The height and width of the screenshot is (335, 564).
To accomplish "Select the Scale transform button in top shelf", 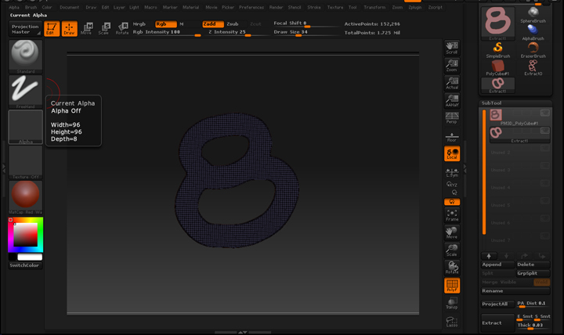I will point(104,29).
